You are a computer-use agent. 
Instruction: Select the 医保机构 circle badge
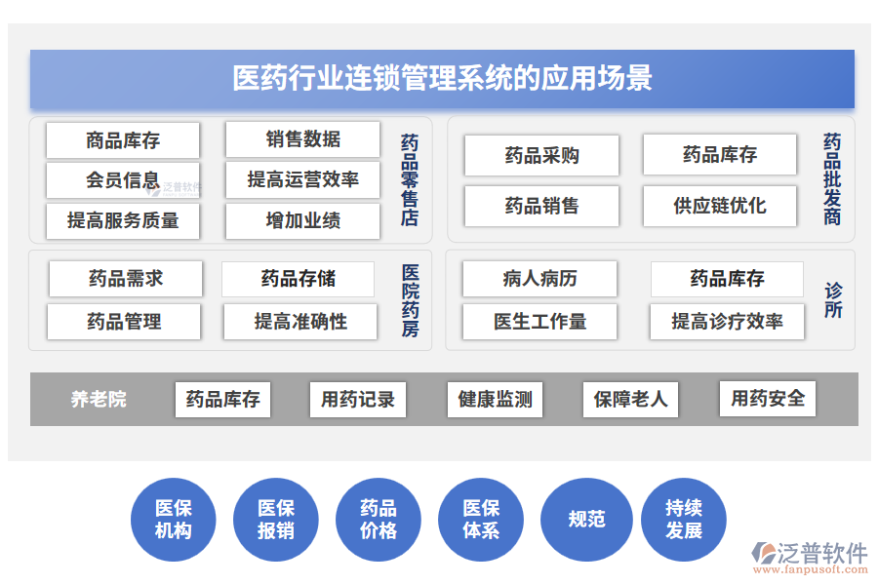[174, 520]
